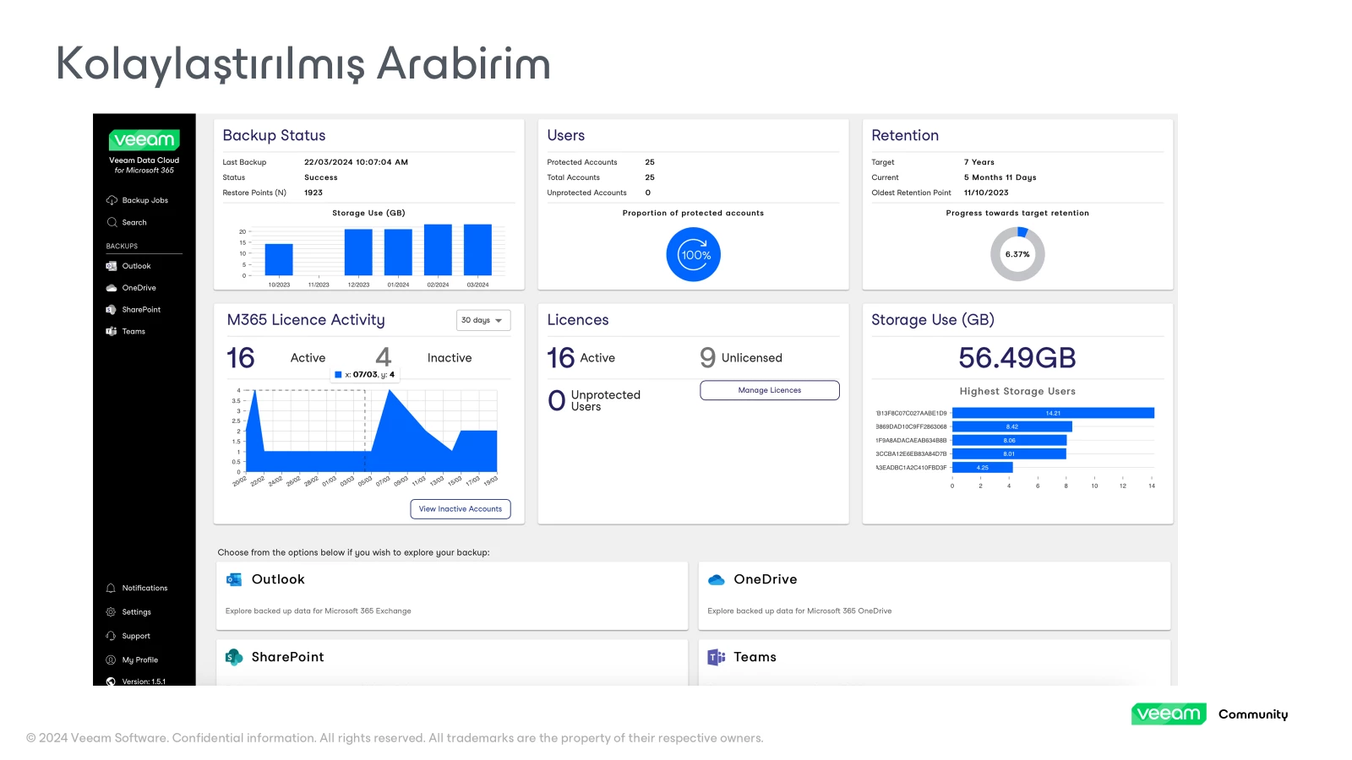Viewport: 1352px width, 760px height.
Task: Click the 7 Years target value
Action: (x=979, y=162)
